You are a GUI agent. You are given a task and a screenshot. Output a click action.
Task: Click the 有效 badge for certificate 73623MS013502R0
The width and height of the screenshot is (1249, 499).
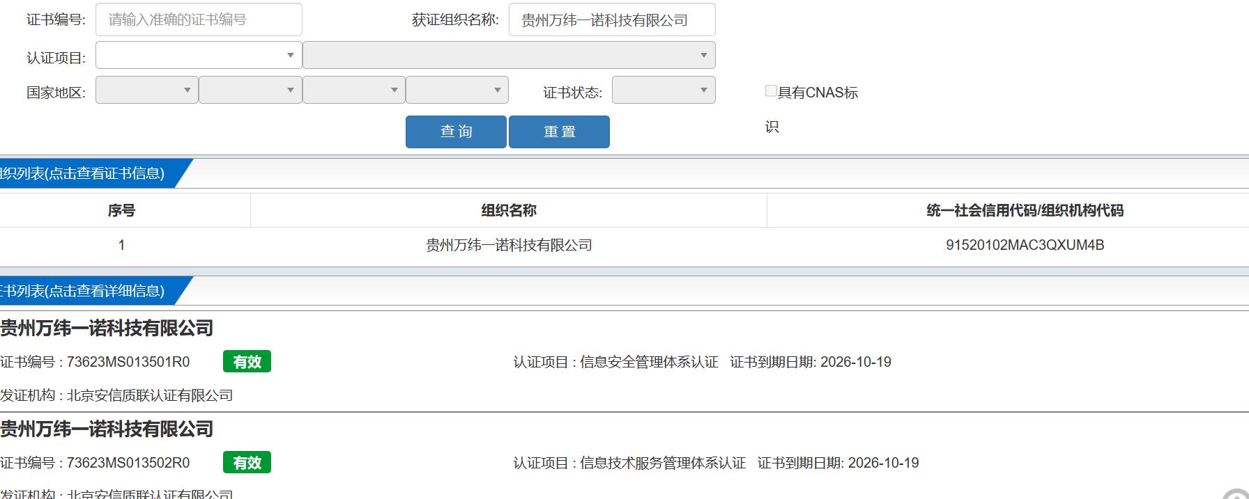coord(247,463)
